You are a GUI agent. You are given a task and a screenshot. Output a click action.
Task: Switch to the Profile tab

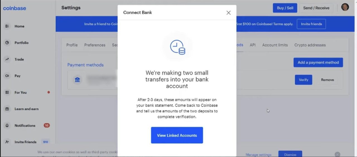[72, 45]
